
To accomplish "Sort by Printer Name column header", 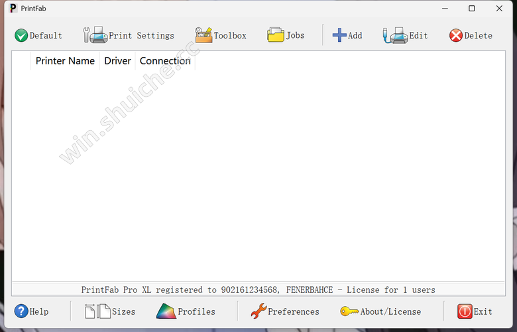I will [65, 61].
